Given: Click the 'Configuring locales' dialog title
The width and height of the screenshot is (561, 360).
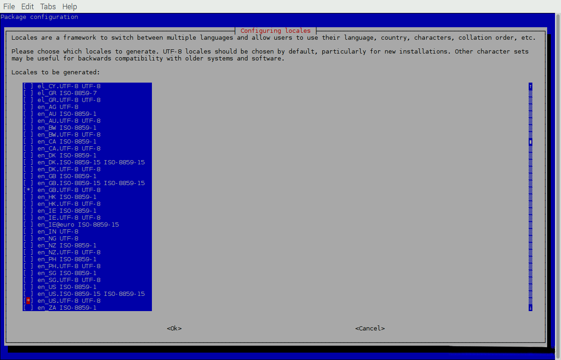Looking at the screenshot, I should 276,31.
